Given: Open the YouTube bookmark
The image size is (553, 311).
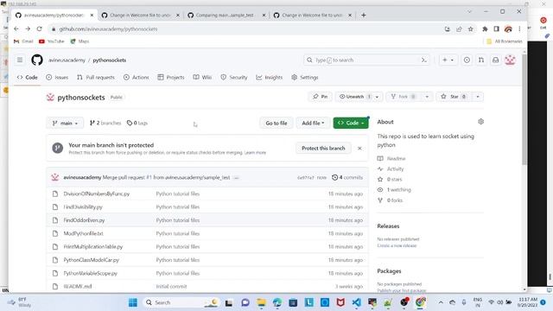Looking at the screenshot, I should click(52, 41).
